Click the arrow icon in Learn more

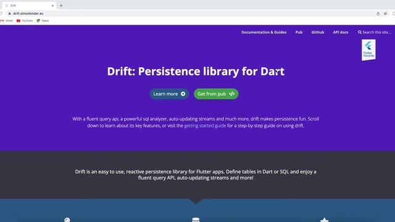tap(183, 94)
